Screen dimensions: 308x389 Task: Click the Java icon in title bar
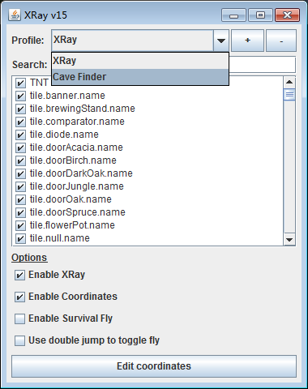click(15, 15)
